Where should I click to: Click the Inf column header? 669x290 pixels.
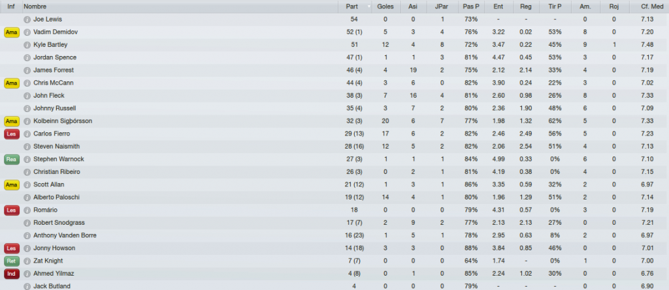click(x=11, y=7)
